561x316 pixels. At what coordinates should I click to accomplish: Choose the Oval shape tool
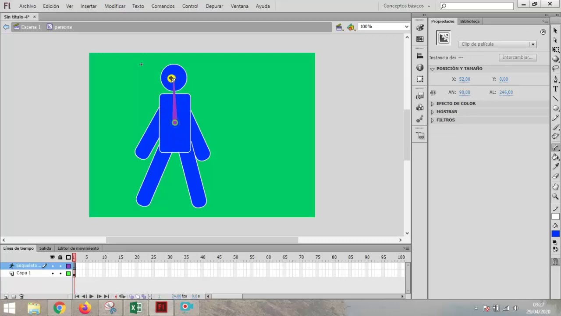pyautogui.click(x=555, y=108)
